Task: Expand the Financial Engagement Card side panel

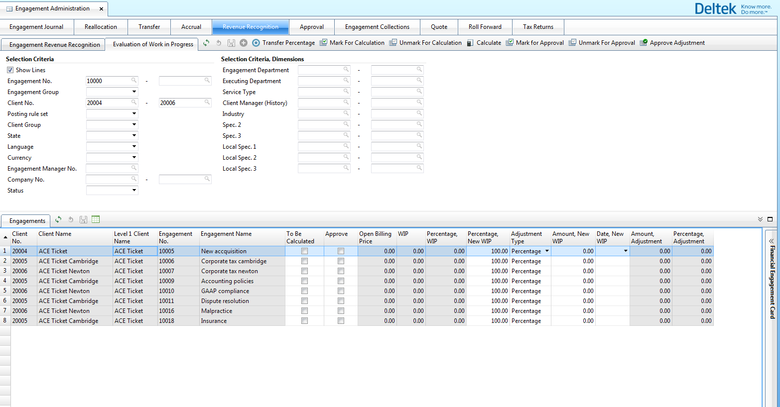Action: 772,241
